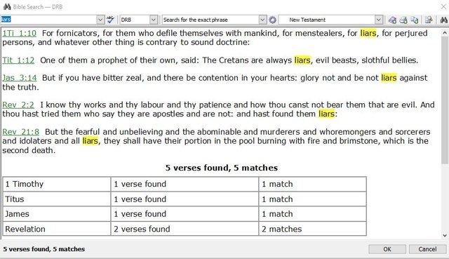
Task: Click the 'Revelation' table cell
Action: click(x=57, y=229)
